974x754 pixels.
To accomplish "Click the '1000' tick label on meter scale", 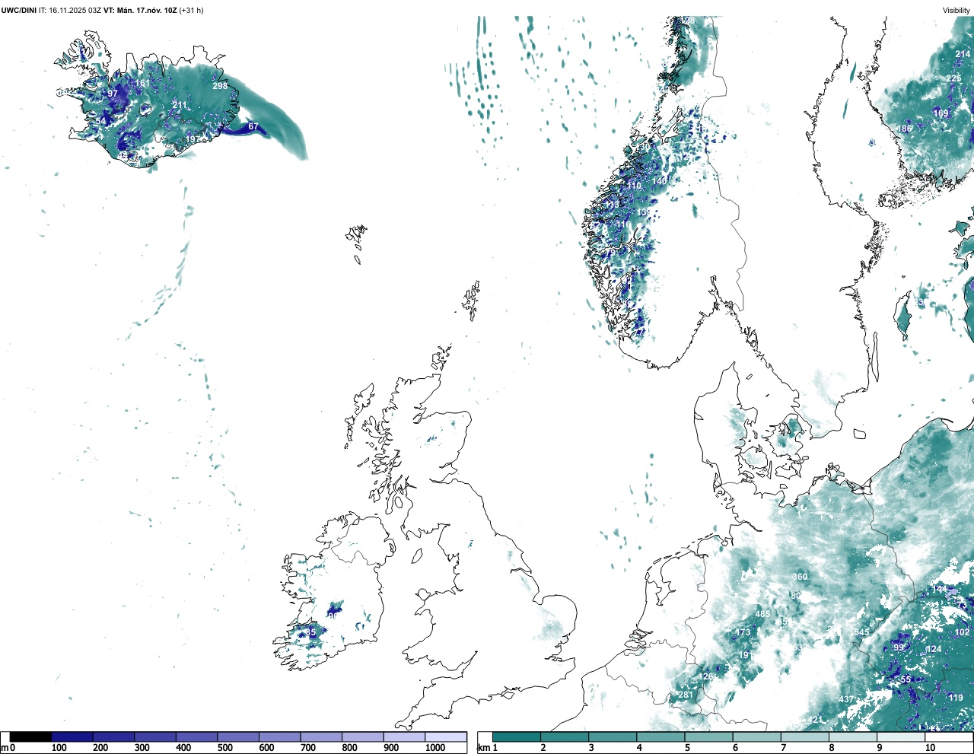I will [x=435, y=748].
